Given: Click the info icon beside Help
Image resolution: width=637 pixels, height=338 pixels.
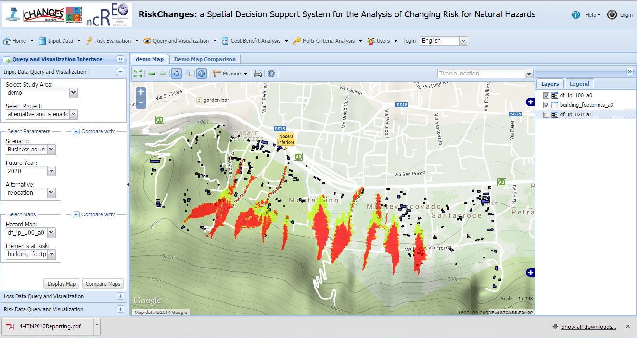Looking at the screenshot, I should coord(576,15).
